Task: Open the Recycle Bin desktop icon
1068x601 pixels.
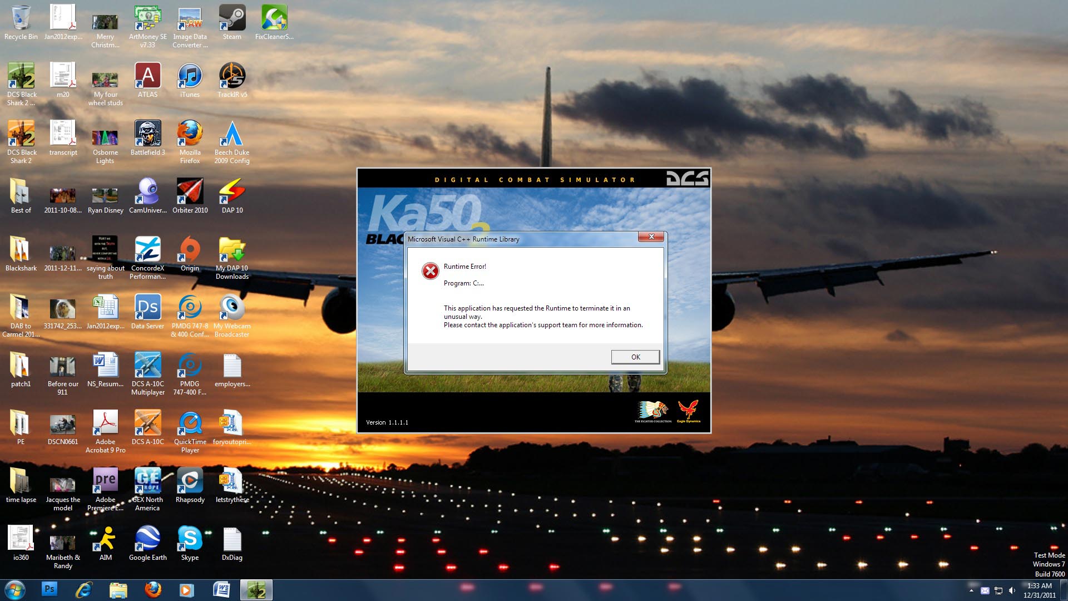Action: pos(21,23)
